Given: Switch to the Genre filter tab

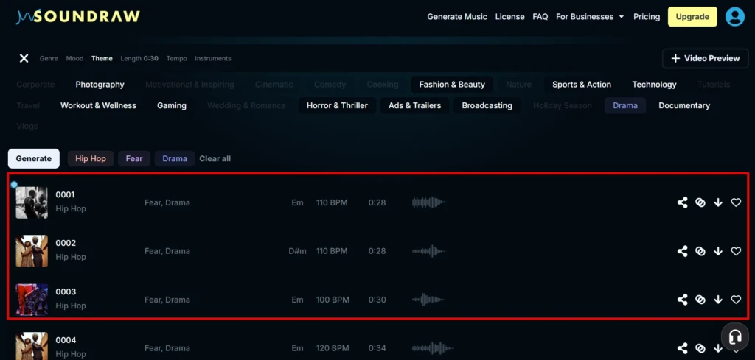Looking at the screenshot, I should click(49, 58).
